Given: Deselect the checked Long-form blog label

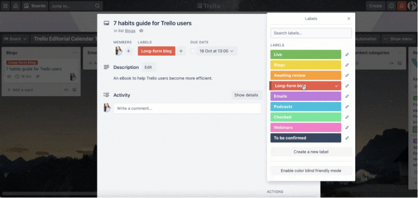Looking at the screenshot, I should pyautogui.click(x=305, y=86).
